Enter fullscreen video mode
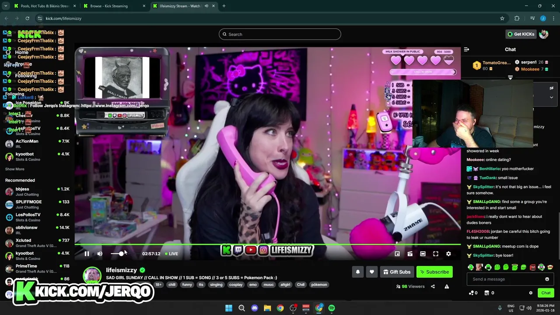This screenshot has height=315, width=560. (436, 254)
